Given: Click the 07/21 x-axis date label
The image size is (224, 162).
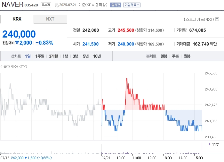Looking at the screenshot, I should click(x=106, y=158).
